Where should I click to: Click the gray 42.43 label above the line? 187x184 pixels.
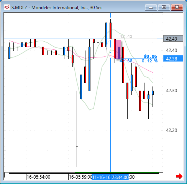tap(126, 36)
